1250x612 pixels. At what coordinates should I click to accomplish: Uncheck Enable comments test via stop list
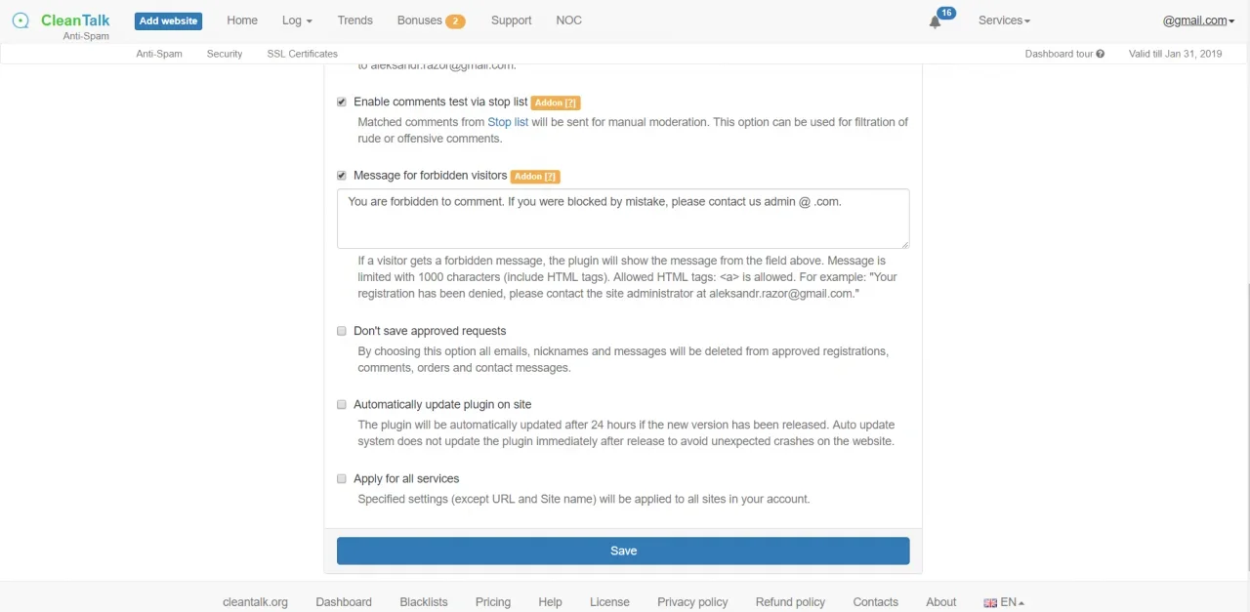pos(341,102)
